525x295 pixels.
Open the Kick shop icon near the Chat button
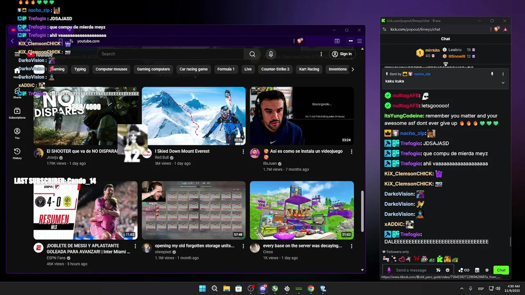coord(477,270)
